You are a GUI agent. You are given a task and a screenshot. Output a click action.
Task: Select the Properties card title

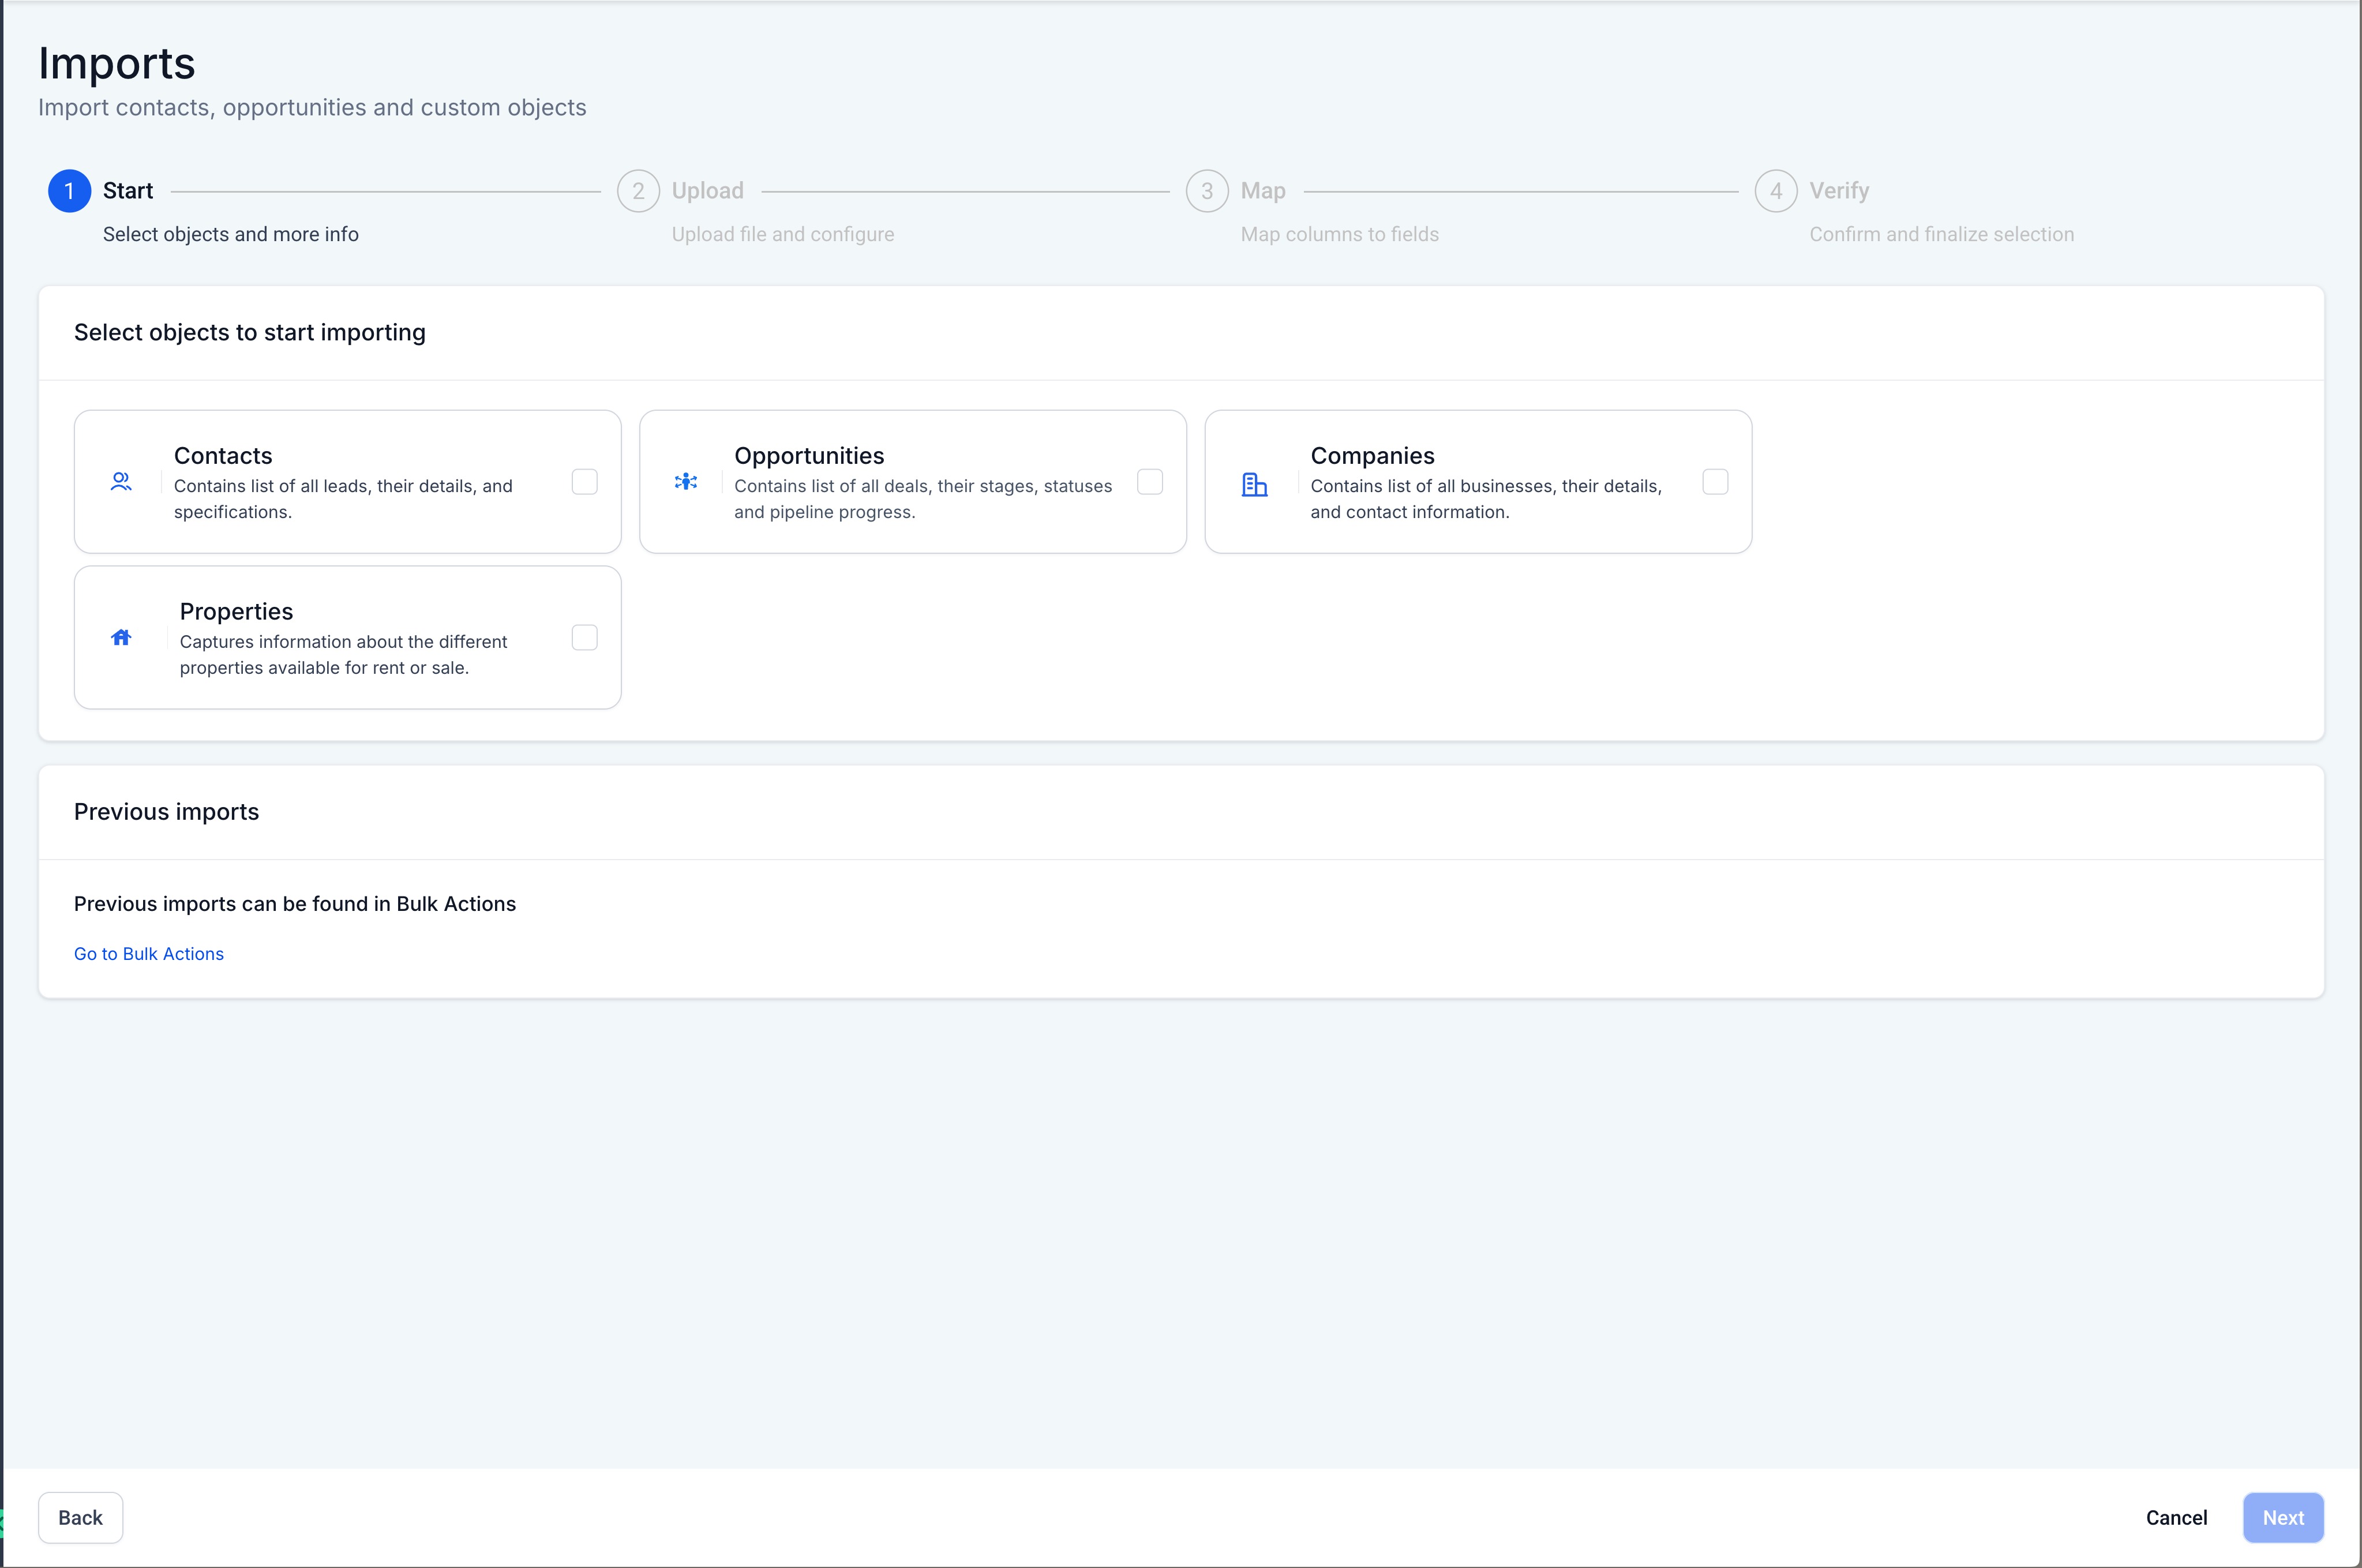236,612
